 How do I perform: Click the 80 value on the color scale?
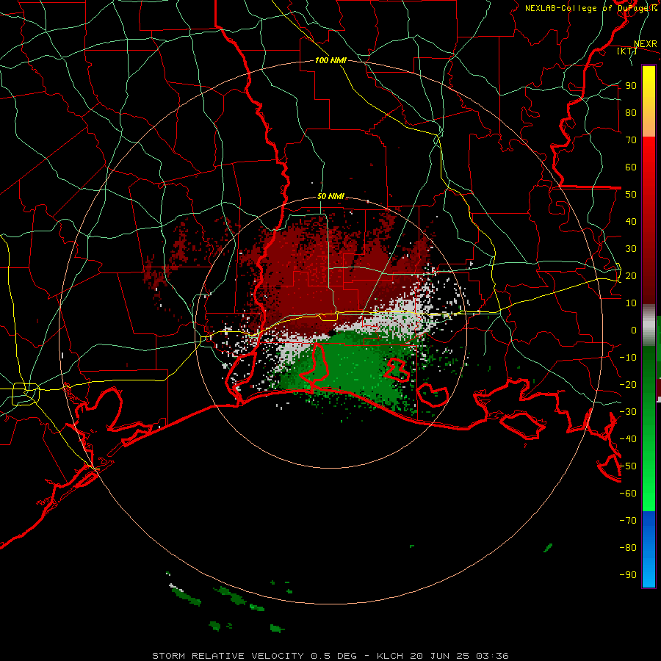point(631,113)
